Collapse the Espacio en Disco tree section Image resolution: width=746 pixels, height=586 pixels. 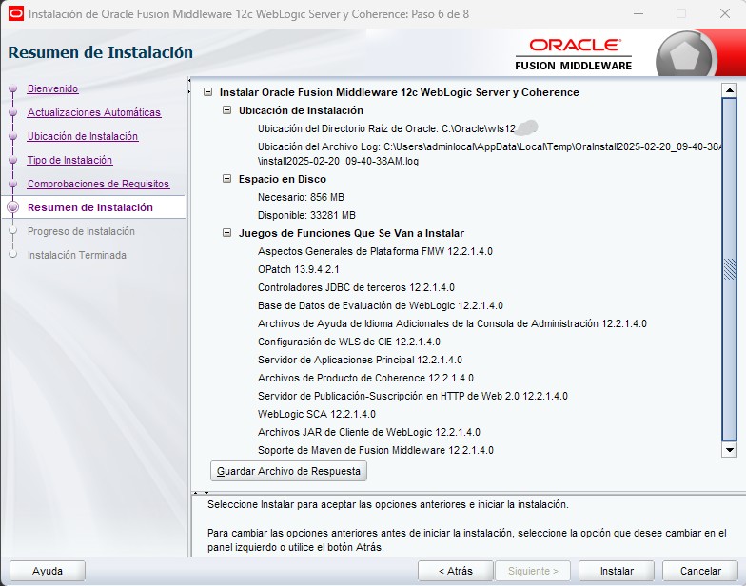226,179
